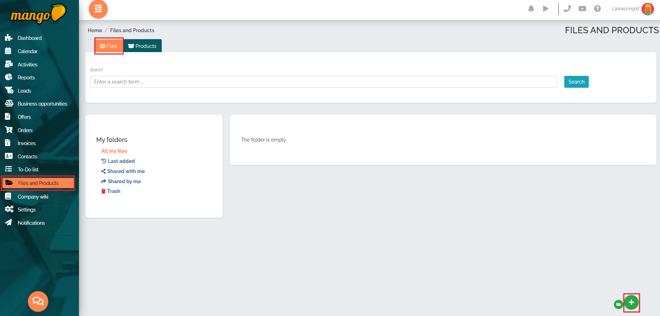Open Settings menu label
Viewport: 660px width, 316px height.
(27, 209)
